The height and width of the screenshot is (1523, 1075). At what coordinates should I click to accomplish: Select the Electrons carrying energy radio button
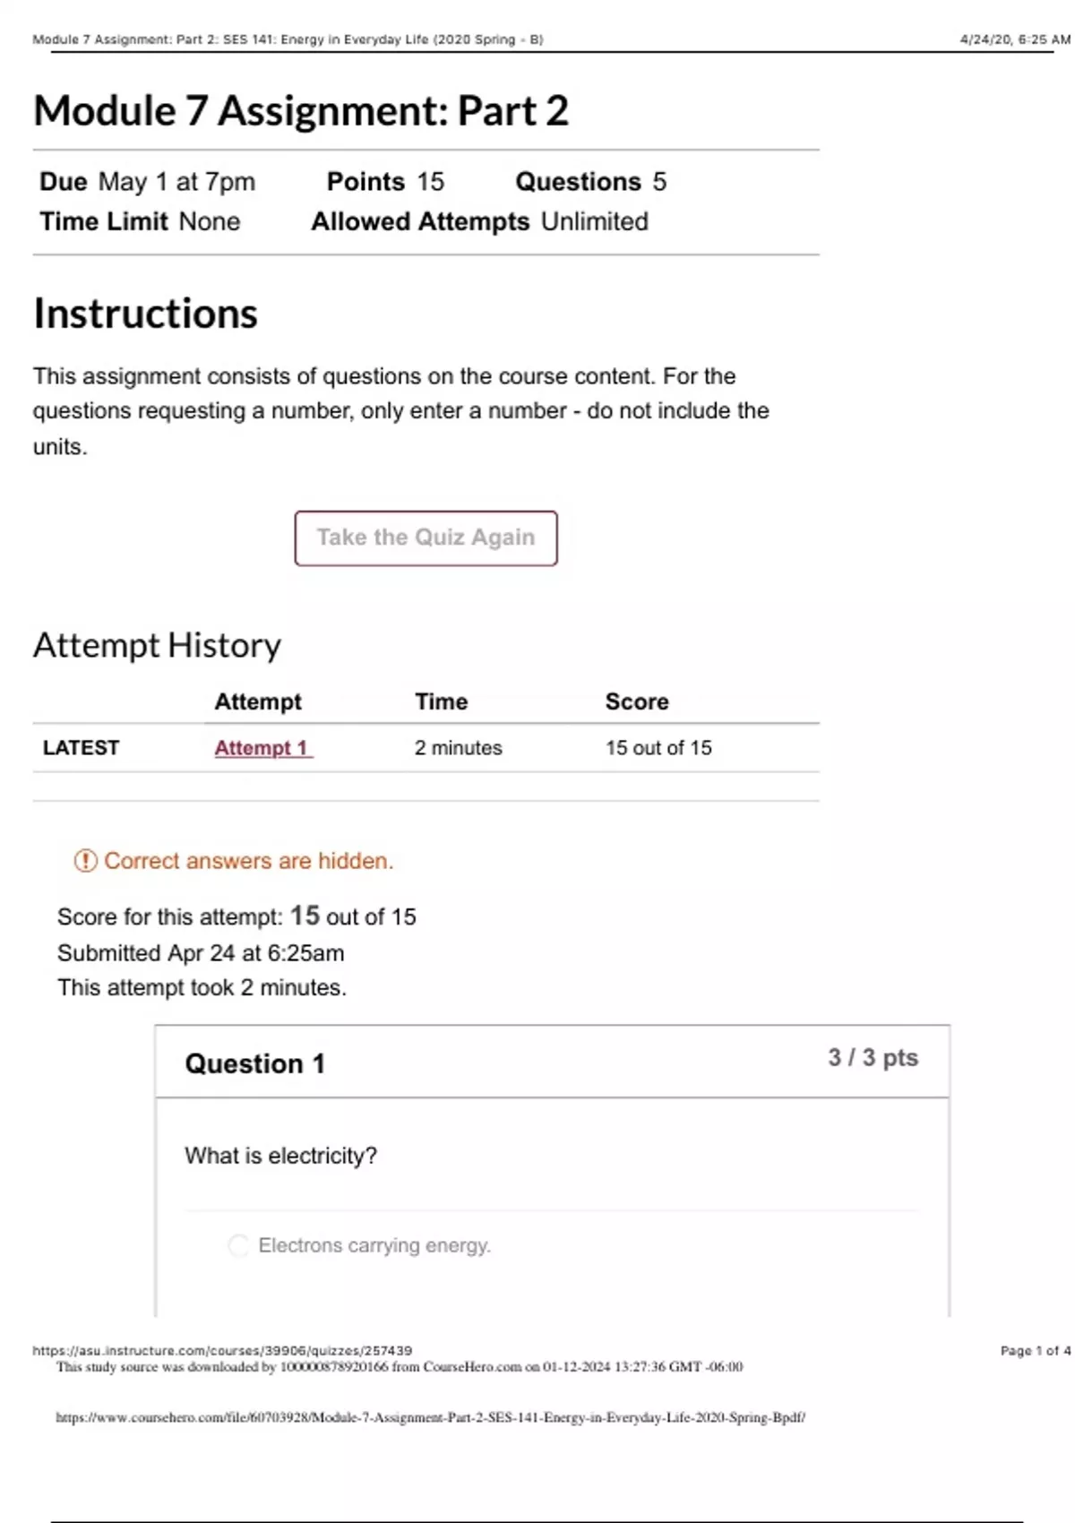(238, 1245)
